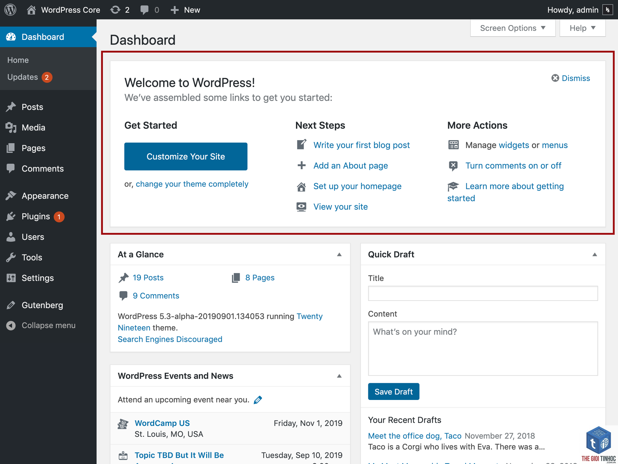618x464 pixels.
Task: Select Home in the Dashboard submenu
Action: (18, 60)
